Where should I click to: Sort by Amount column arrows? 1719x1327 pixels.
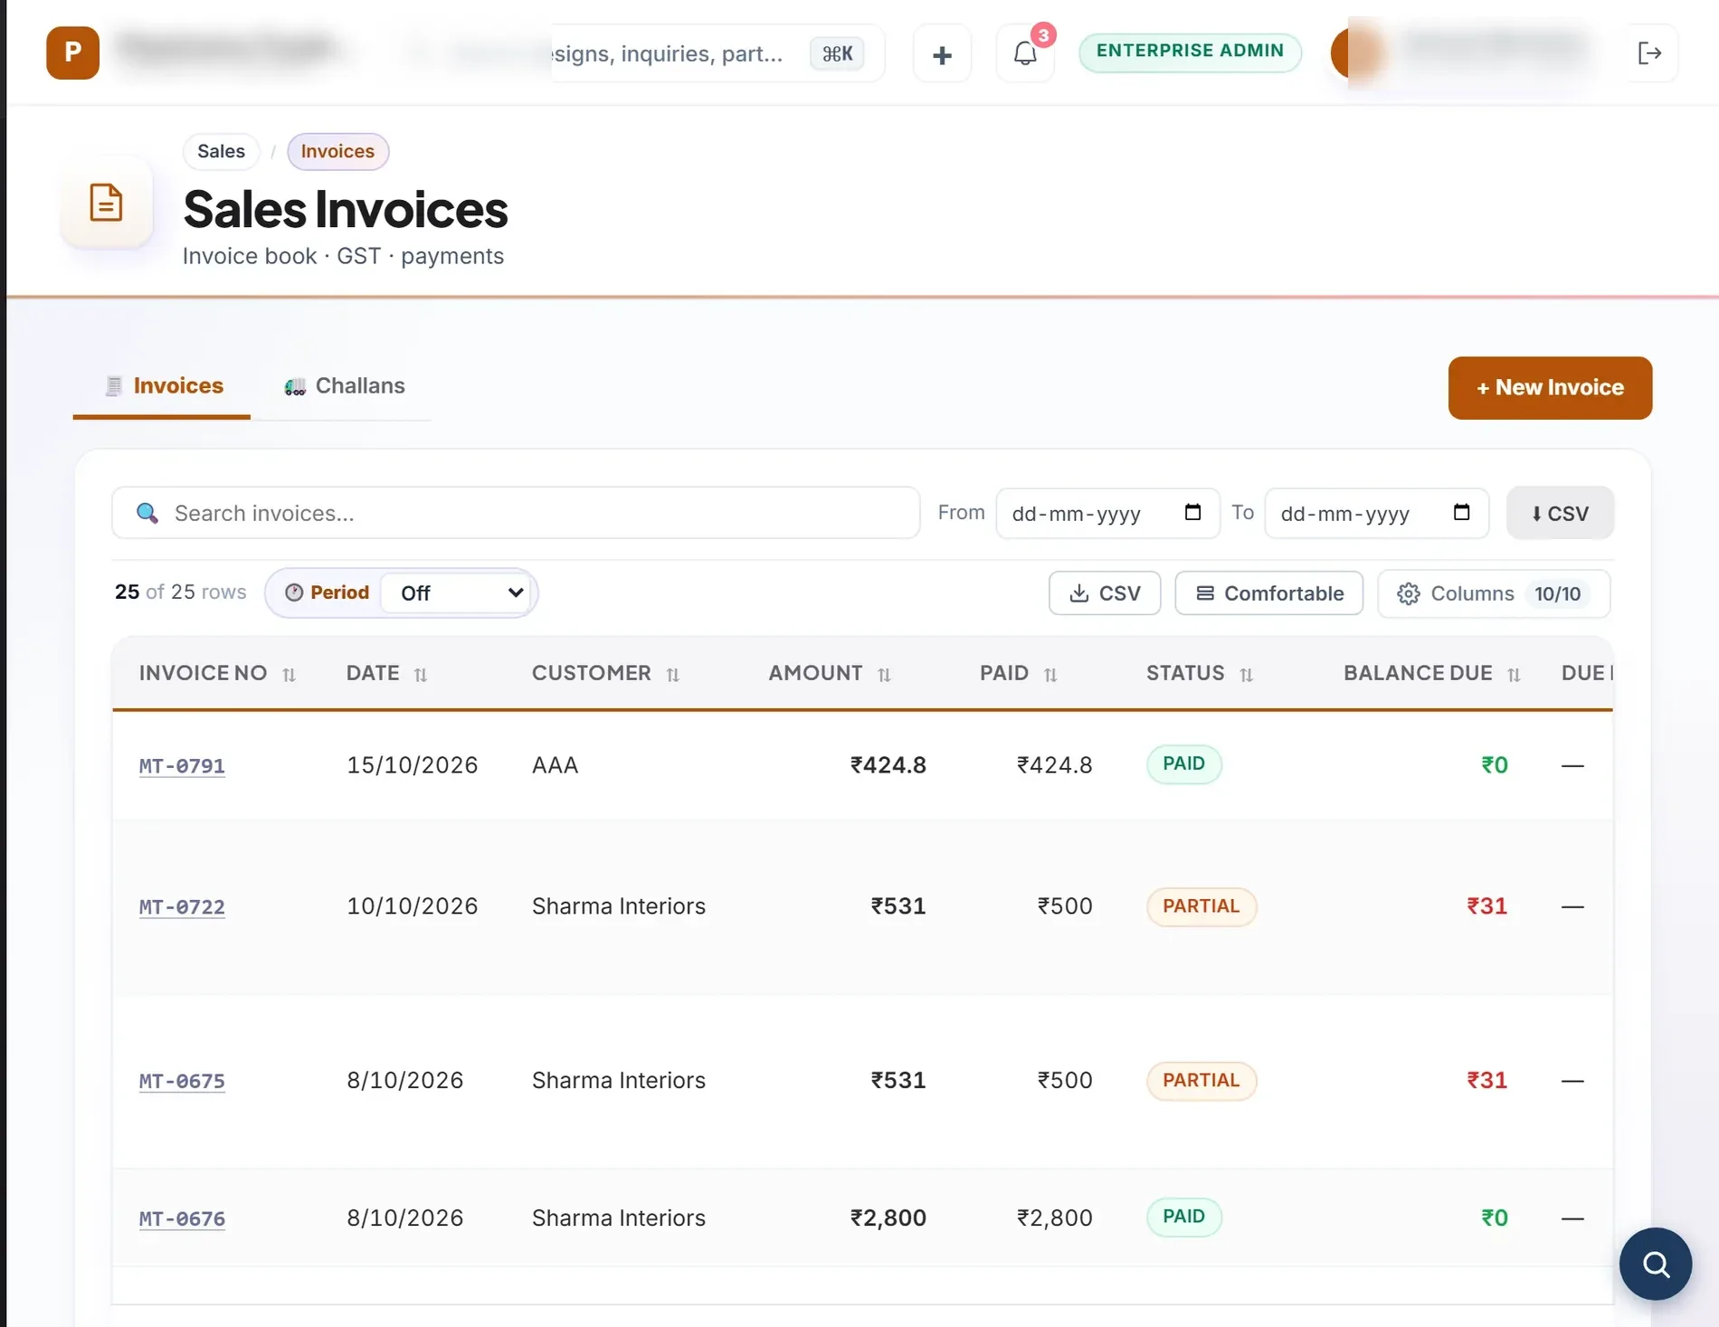(x=884, y=675)
